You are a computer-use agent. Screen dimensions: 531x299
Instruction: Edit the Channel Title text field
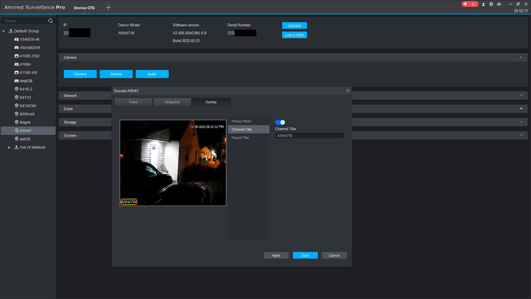click(x=309, y=136)
